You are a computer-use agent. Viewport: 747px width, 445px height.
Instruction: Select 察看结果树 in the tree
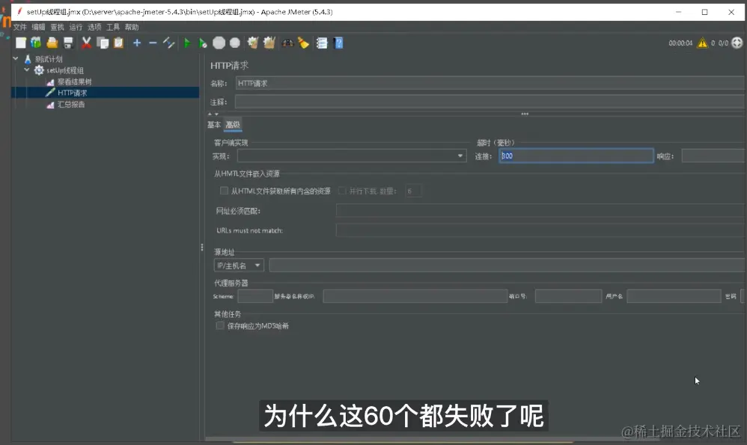[x=74, y=82]
